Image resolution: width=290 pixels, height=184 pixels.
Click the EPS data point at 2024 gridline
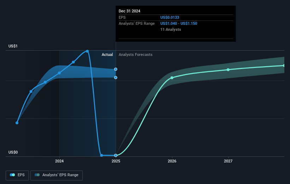[59, 73]
